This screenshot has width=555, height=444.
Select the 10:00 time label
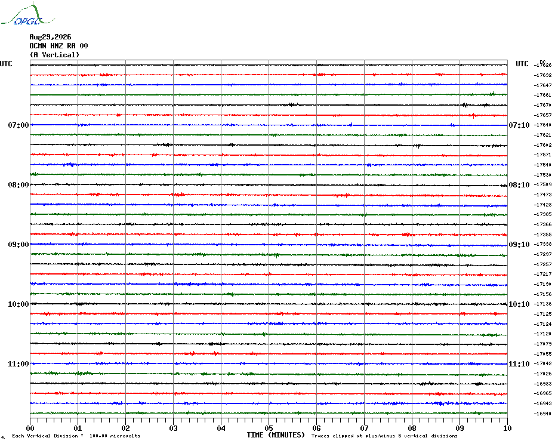[x=18, y=304]
